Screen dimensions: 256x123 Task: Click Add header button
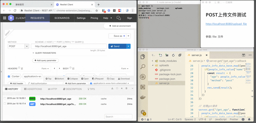pos(17,83)
